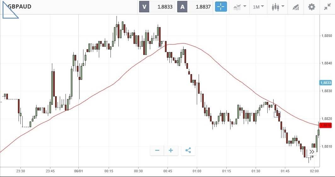Image resolution: width=335 pixels, height=177 pixels.
Task: Click the blue 1,8833 price label
Action: (x=326, y=83)
